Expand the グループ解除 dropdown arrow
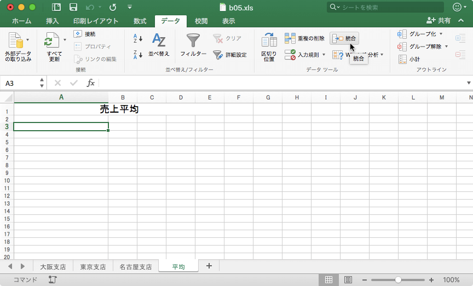 coord(447,46)
